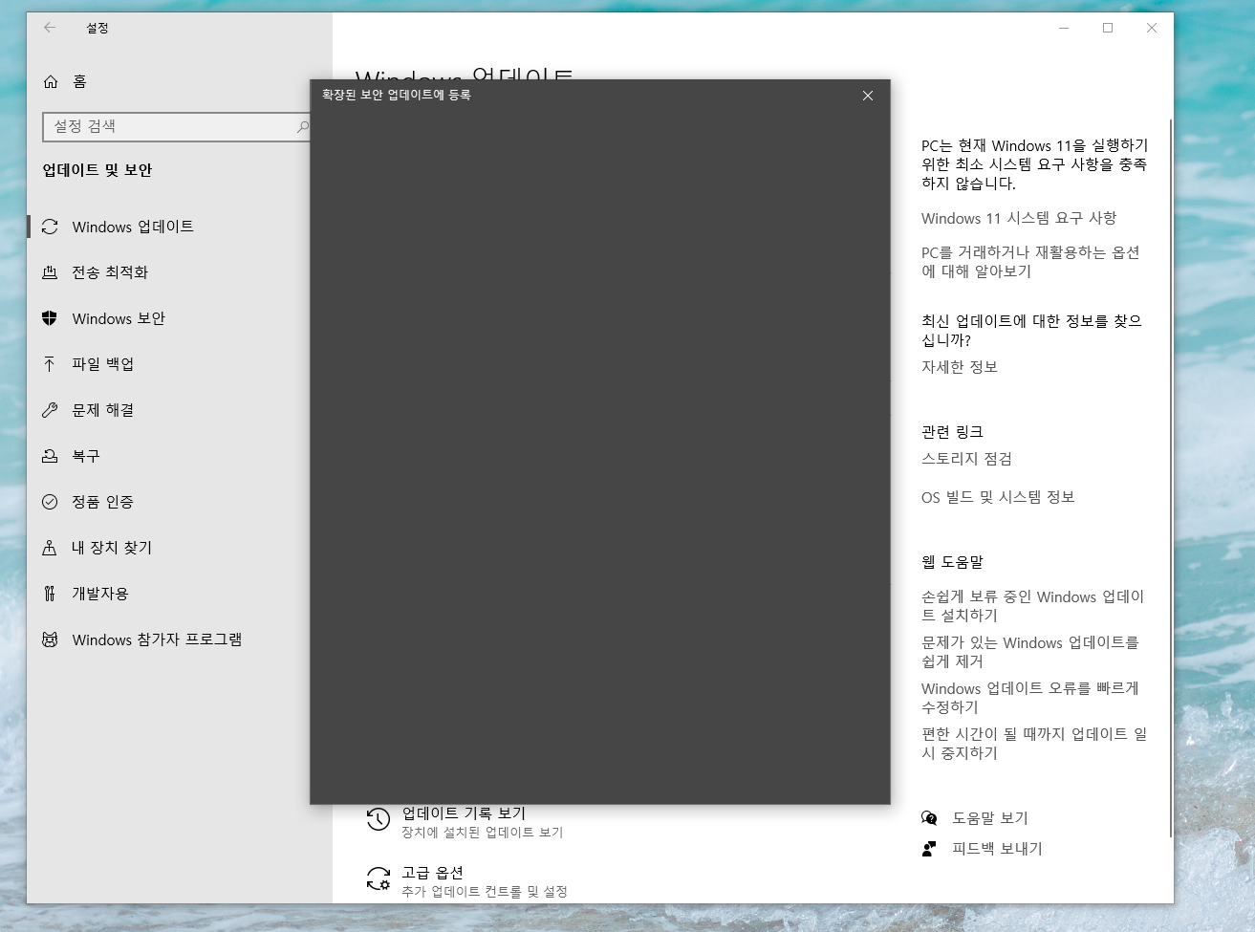Click the 웹 도움말 heading
Viewport: 1255px width, 932px height.
[952, 562]
